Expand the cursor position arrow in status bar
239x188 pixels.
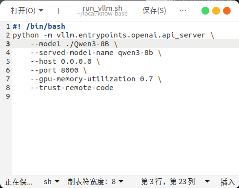click(207, 182)
